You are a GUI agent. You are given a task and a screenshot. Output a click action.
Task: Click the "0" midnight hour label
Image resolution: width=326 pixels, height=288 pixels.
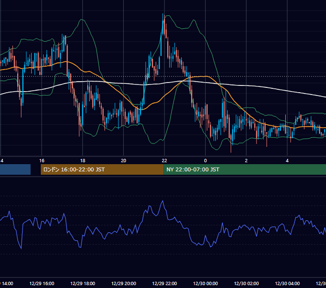[205, 161]
